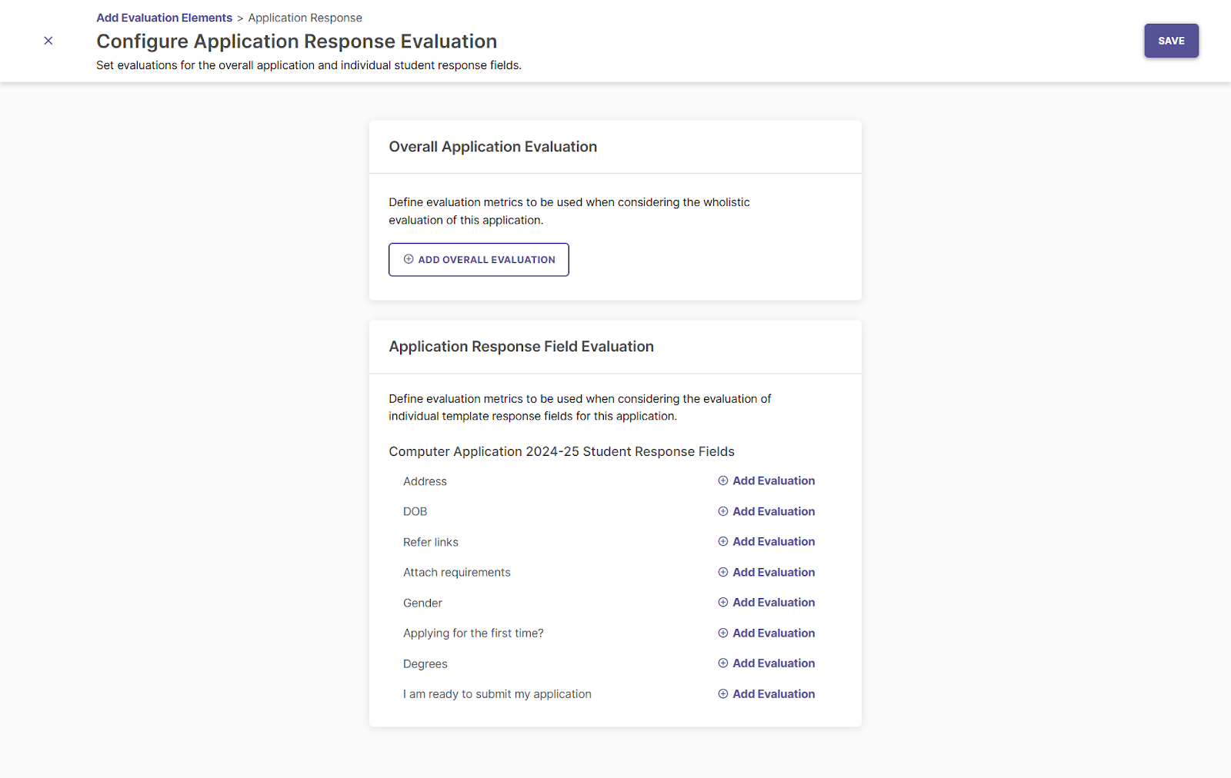Click Add Overall Evaluation button
The height and width of the screenshot is (778, 1231).
479,260
